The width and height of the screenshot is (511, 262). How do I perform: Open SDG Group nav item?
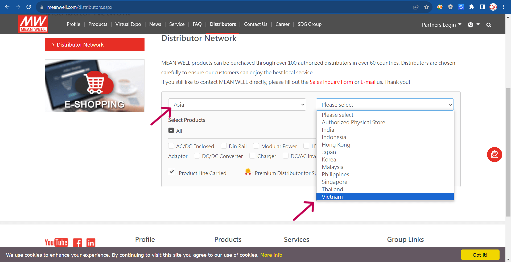(x=310, y=24)
